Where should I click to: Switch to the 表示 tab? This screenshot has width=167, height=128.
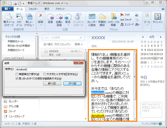pos(47,9)
